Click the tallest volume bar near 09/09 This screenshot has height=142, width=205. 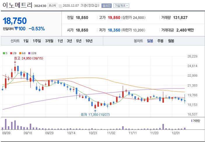[6, 124]
